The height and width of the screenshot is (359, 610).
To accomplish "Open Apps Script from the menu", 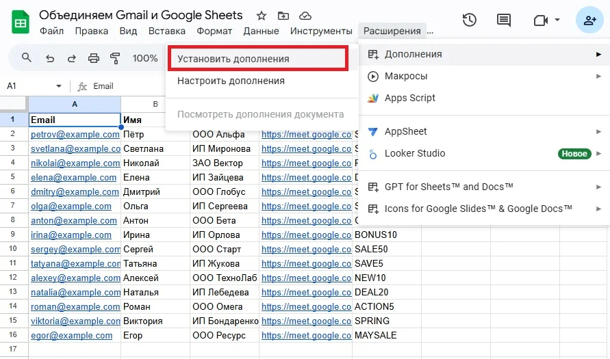I will (x=409, y=98).
